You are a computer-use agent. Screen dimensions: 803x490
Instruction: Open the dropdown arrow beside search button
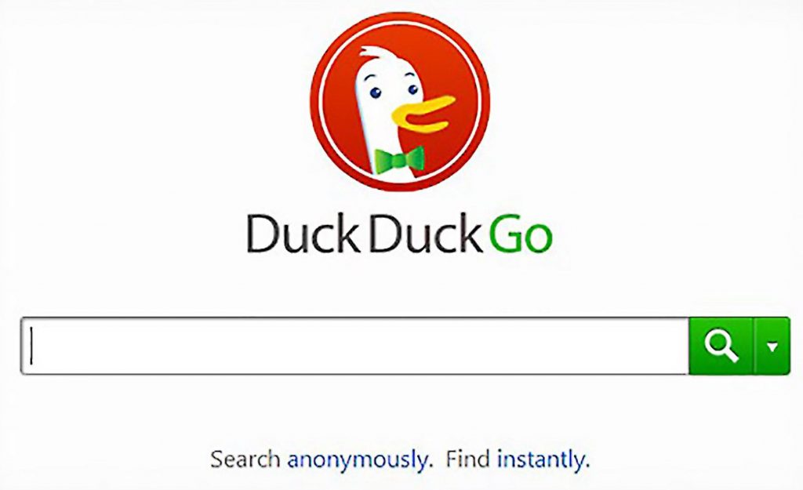tap(772, 347)
